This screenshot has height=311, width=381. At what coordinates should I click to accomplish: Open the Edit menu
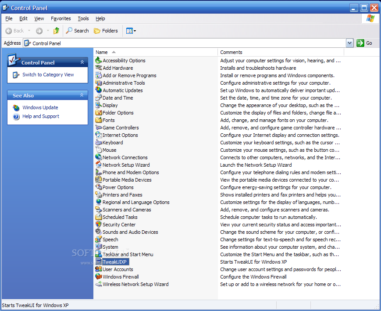click(x=23, y=18)
